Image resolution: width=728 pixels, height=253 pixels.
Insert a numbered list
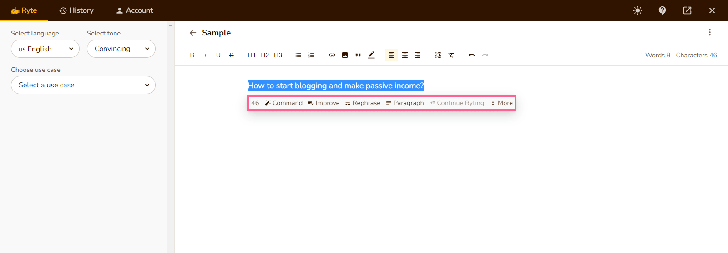point(312,55)
